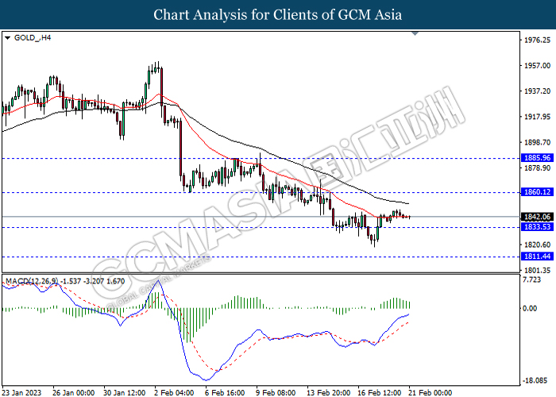This screenshot has height=397, width=556.
Task: Click the 26 Jan 00:00 date label
Action: (73, 392)
